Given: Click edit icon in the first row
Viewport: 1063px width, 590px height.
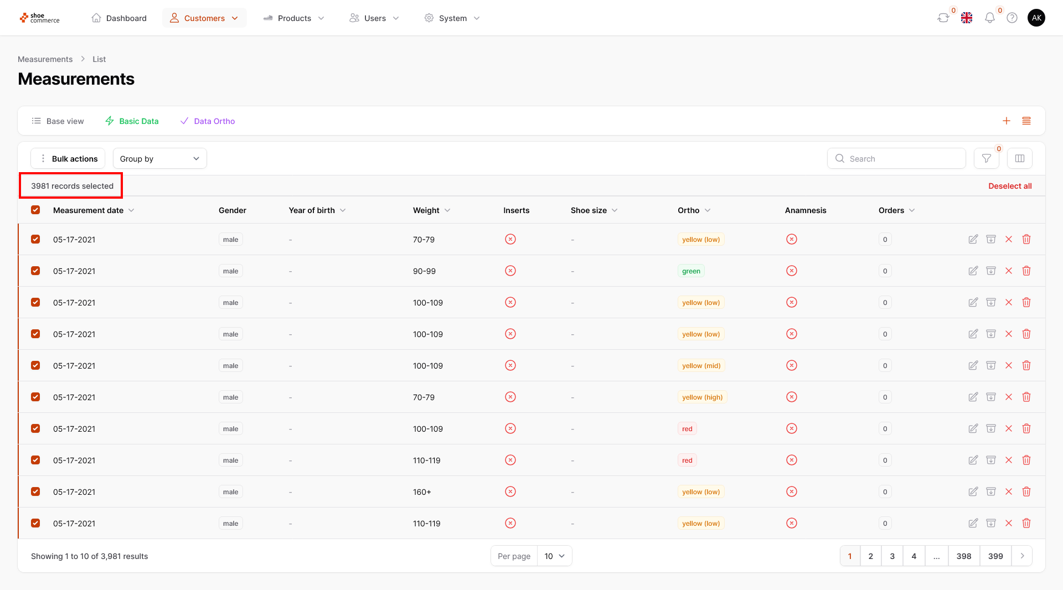Looking at the screenshot, I should (973, 240).
